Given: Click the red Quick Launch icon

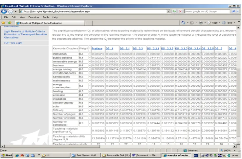Looking at the screenshot, I should click(22, 155).
